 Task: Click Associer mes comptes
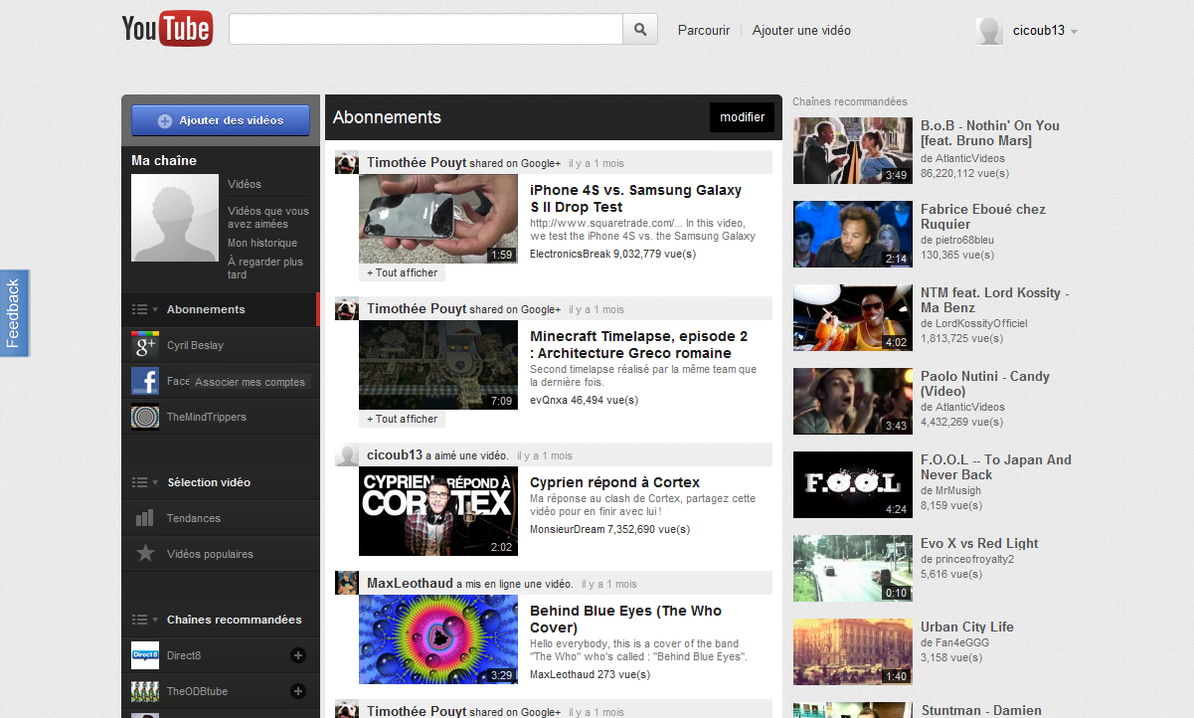pos(250,382)
